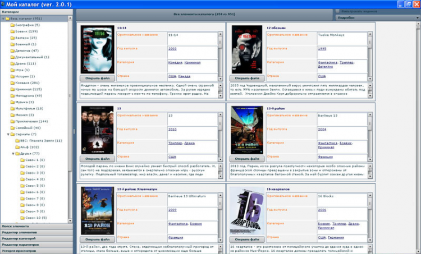Select BBC: Планета Земля (11) series
The image size is (421, 254).
(41, 141)
